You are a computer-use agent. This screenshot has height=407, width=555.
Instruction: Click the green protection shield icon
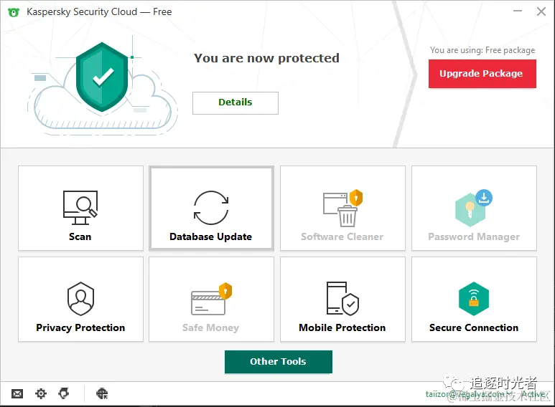pyautogui.click(x=102, y=77)
